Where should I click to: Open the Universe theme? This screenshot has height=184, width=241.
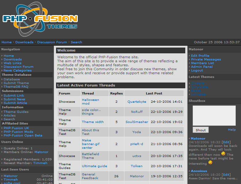[x=198, y=94]
